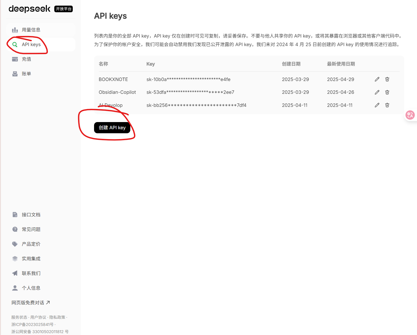Open 联系我们 contact page

41,273
